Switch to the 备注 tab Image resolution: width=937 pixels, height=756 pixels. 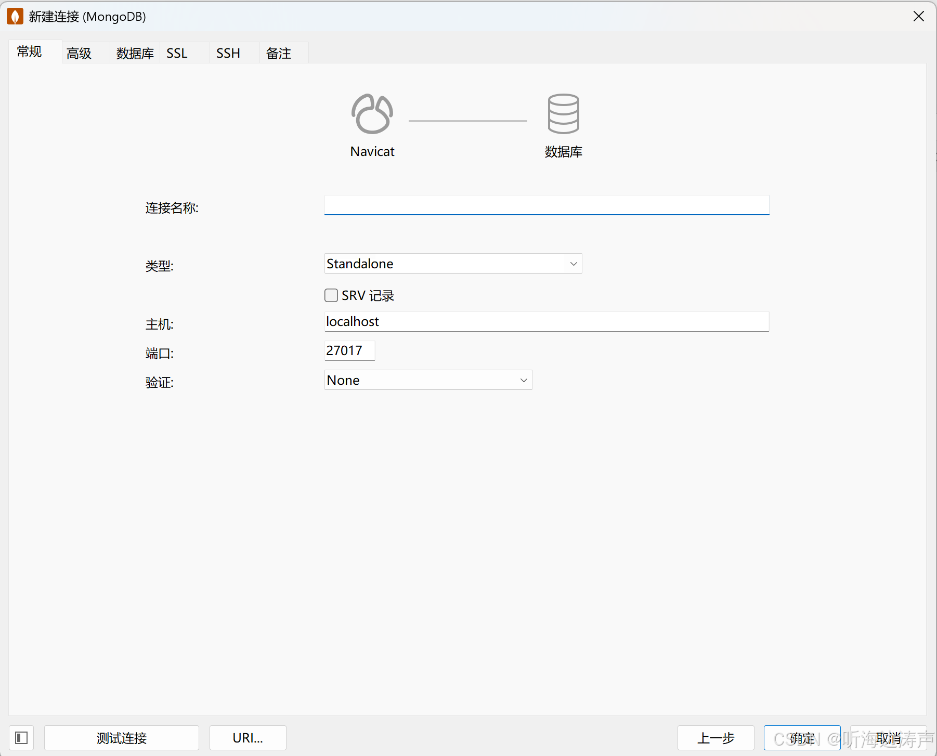pos(278,53)
